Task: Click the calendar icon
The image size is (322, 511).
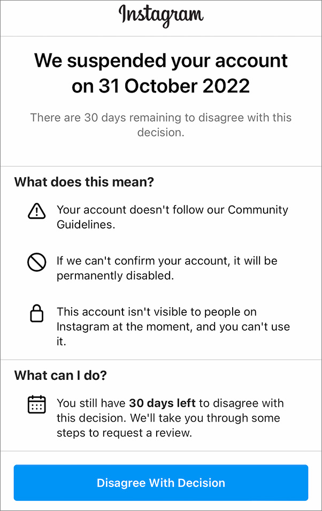Action: (x=36, y=405)
